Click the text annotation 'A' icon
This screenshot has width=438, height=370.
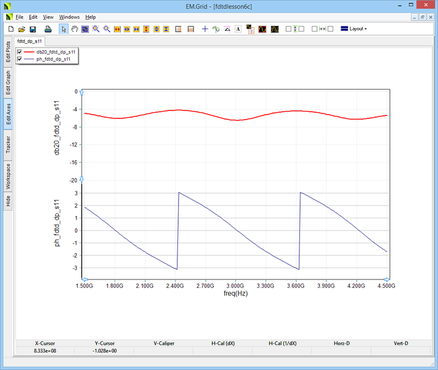[238, 29]
